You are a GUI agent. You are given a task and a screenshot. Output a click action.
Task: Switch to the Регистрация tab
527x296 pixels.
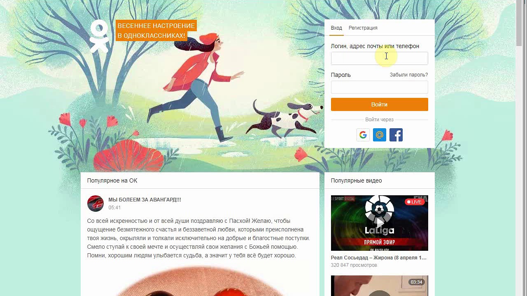pyautogui.click(x=363, y=28)
